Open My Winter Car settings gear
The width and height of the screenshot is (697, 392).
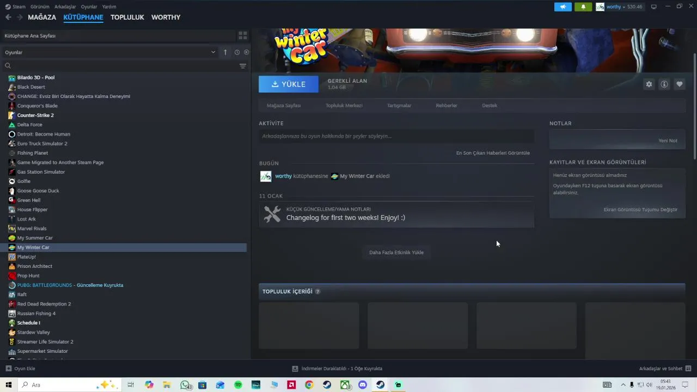pyautogui.click(x=649, y=84)
